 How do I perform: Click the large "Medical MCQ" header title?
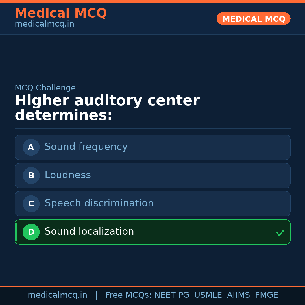61,13
